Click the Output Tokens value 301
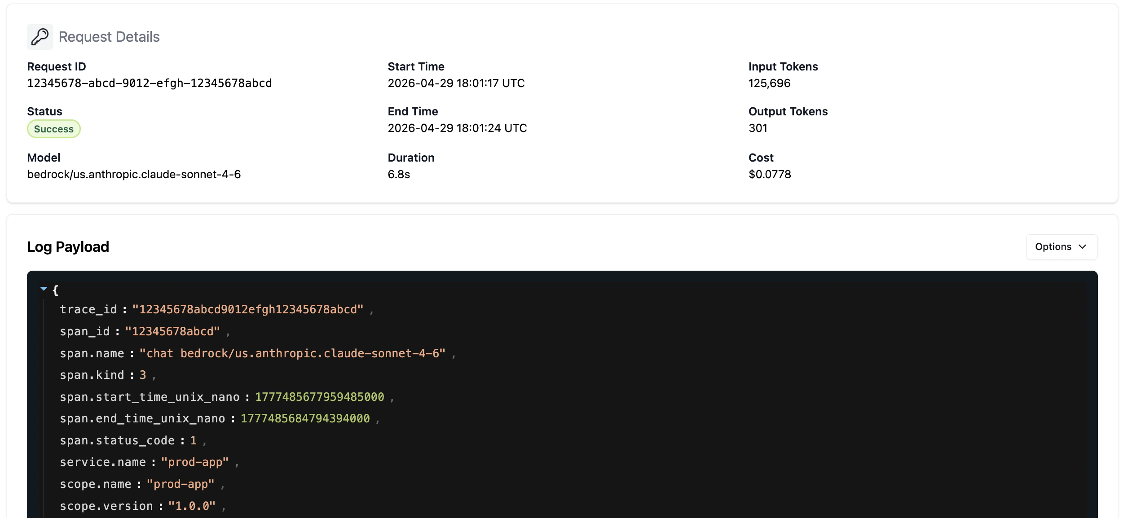 [x=758, y=128]
